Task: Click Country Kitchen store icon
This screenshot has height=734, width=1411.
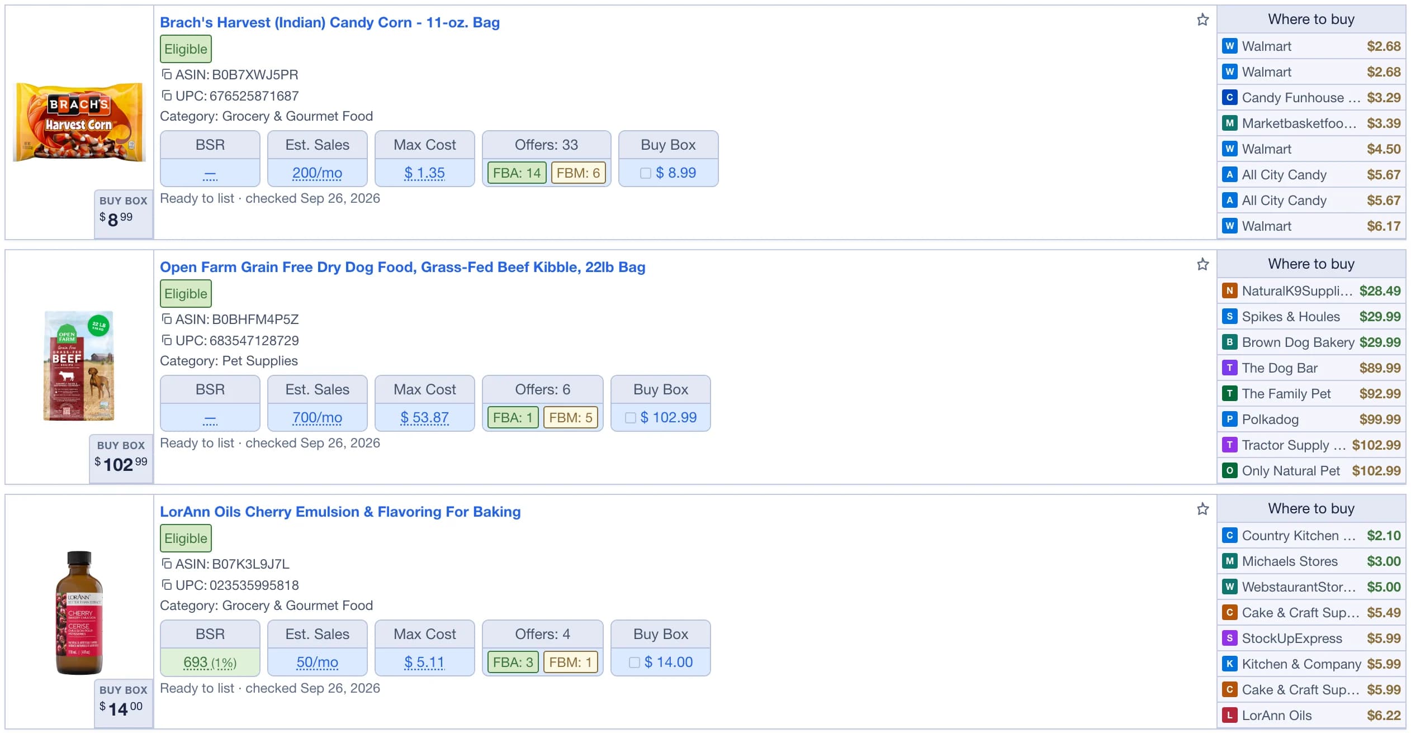Action: point(1229,535)
